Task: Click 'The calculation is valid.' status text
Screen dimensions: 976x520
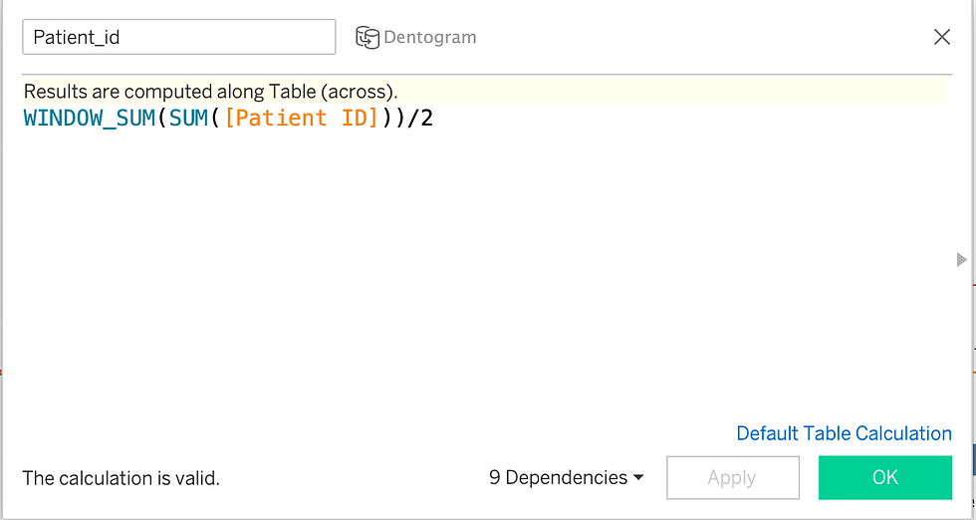Action: coord(121,478)
